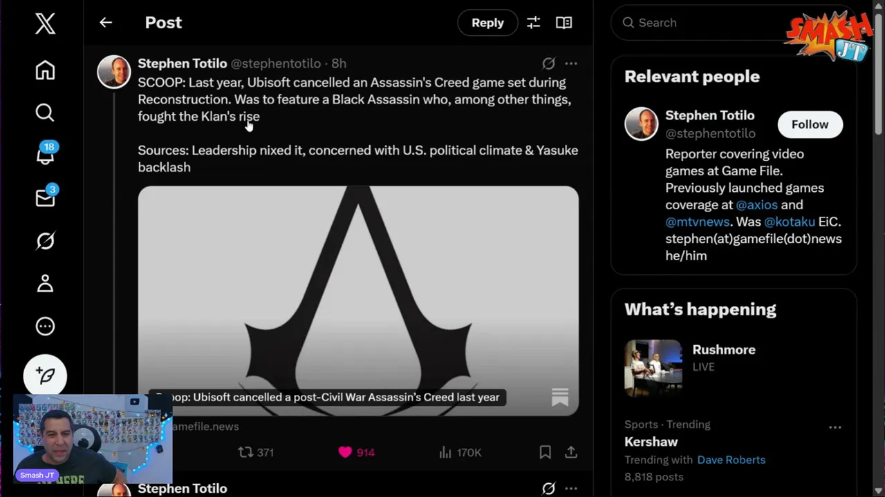Open the Explore search icon in sidebar

[45, 113]
